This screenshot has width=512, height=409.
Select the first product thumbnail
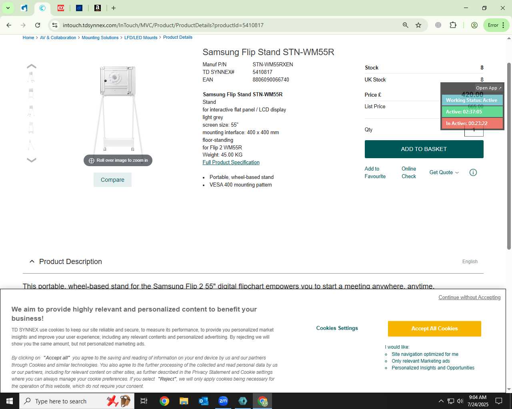31,76
